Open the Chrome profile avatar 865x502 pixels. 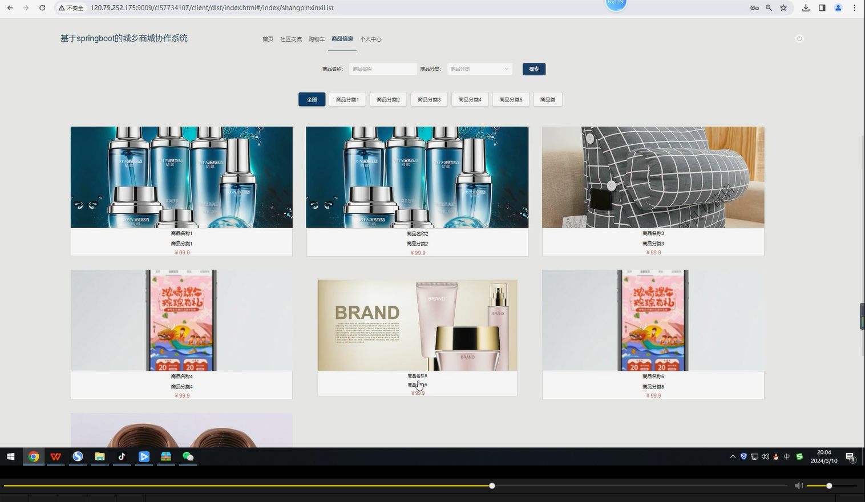click(838, 8)
